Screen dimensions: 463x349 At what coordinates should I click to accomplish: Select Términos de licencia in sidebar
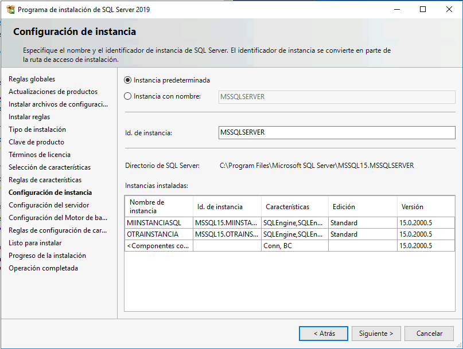(x=40, y=155)
